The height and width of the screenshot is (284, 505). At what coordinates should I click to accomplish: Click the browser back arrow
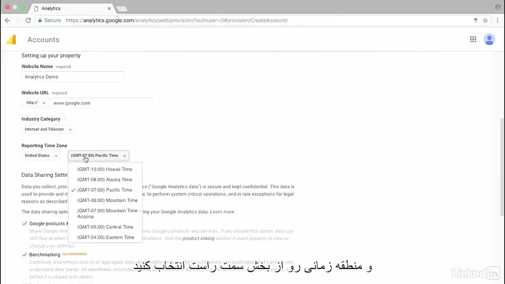pos(7,20)
